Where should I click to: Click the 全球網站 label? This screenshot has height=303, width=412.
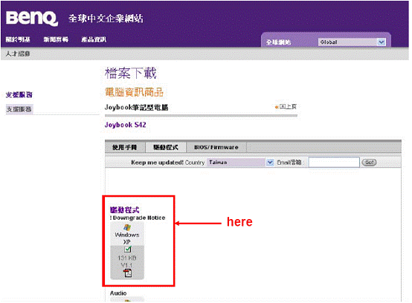point(278,42)
